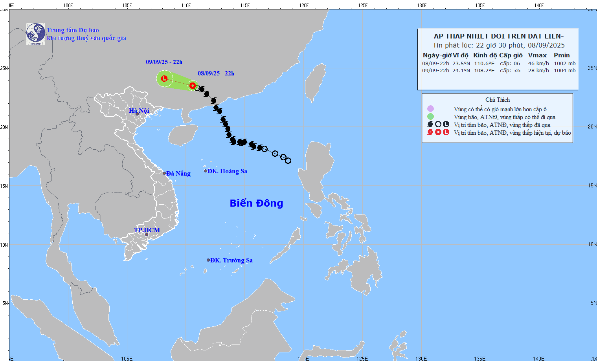597x361 pixels.
Task: Click the easternmost open circle on the storm track
Action: coord(288,161)
